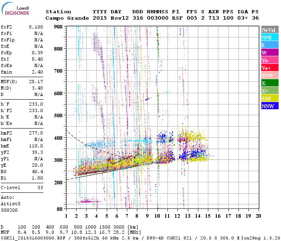Image resolution: width=281 pixels, height=241 pixels.
Task: Click the 316 day-of-year value
Action: [x=138, y=18]
